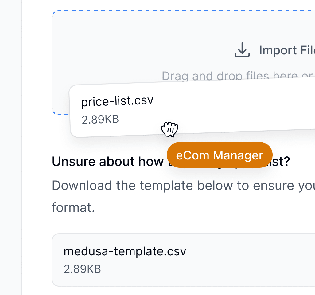Select the Import File label text
315x295 pixels.
(287, 50)
